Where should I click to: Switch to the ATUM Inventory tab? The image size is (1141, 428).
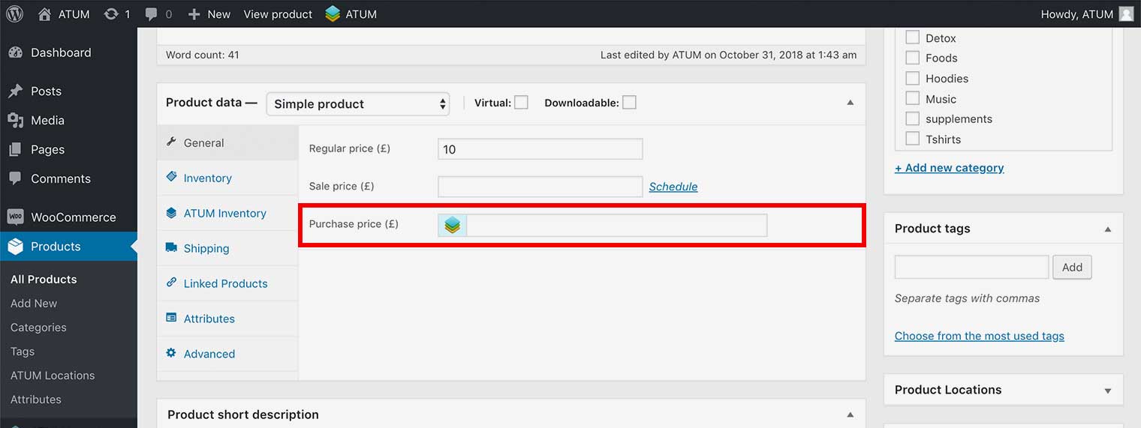pos(224,214)
